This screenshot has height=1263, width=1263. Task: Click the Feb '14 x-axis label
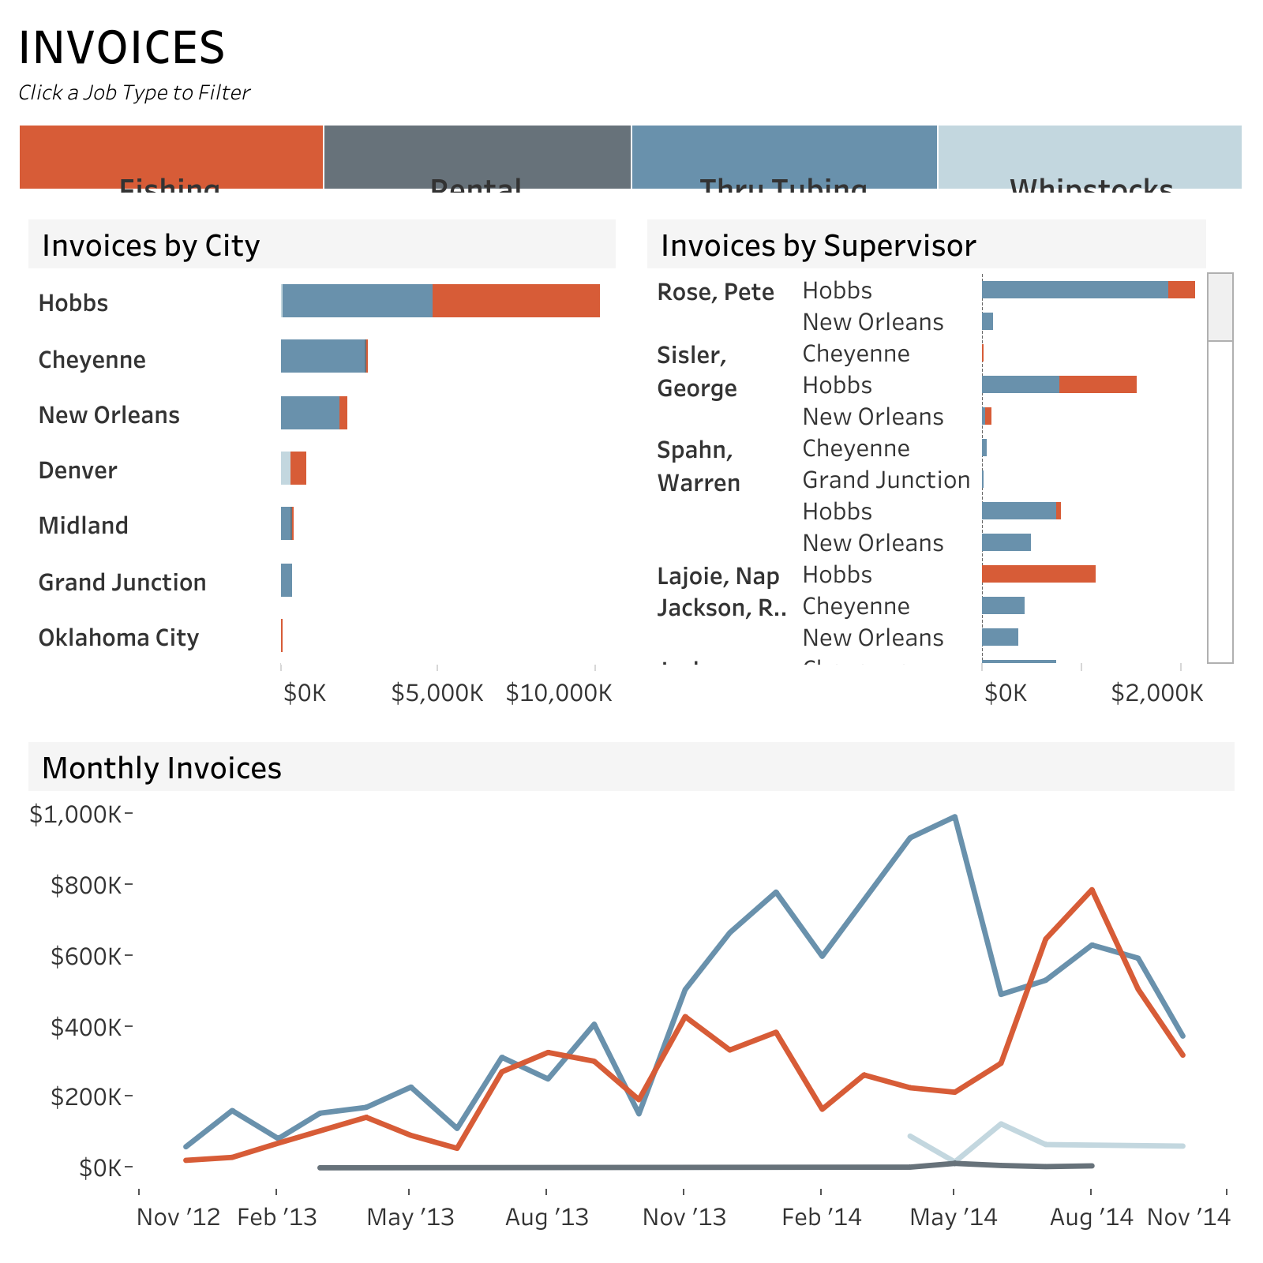coord(822,1217)
